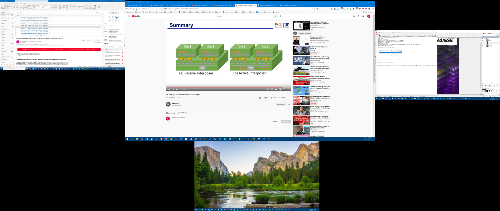Open the YouTube apps grid icon
This screenshot has height=211, width=500.
coord(358,16)
